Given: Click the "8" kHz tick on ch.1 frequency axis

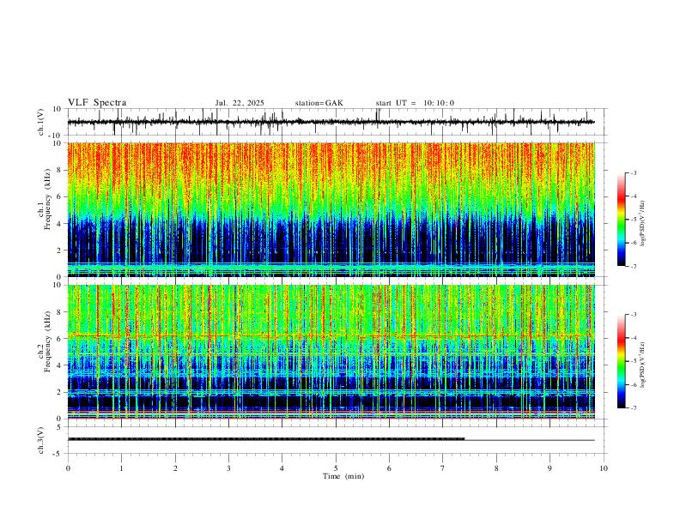Looking at the screenshot, I should coord(60,170).
